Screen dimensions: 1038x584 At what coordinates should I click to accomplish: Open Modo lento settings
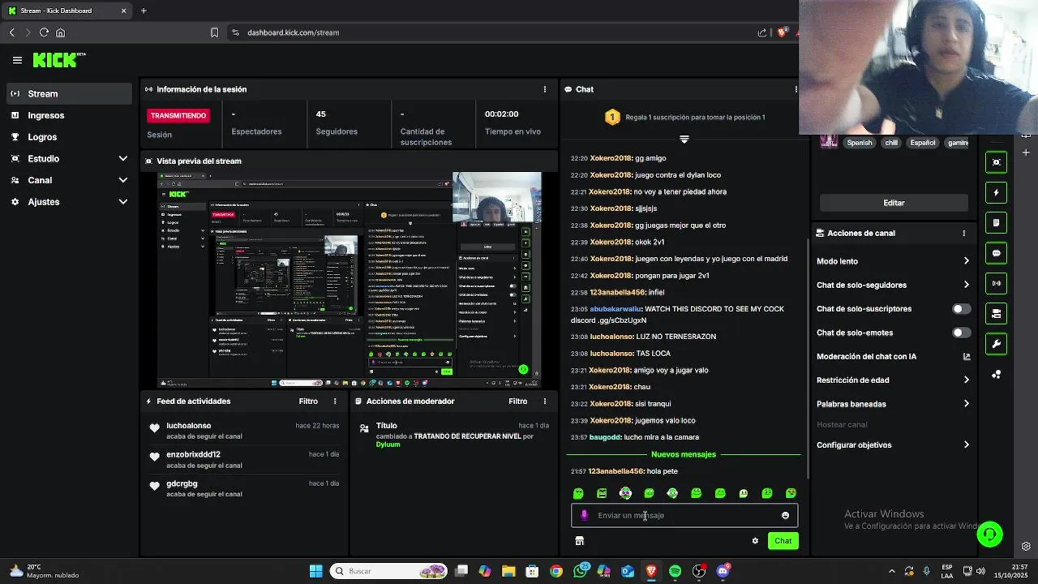pyautogui.click(x=893, y=261)
